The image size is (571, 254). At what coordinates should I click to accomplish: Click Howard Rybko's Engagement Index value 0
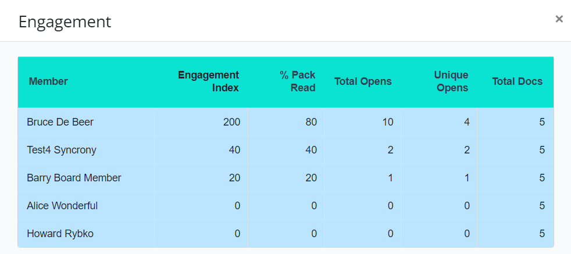(x=237, y=234)
